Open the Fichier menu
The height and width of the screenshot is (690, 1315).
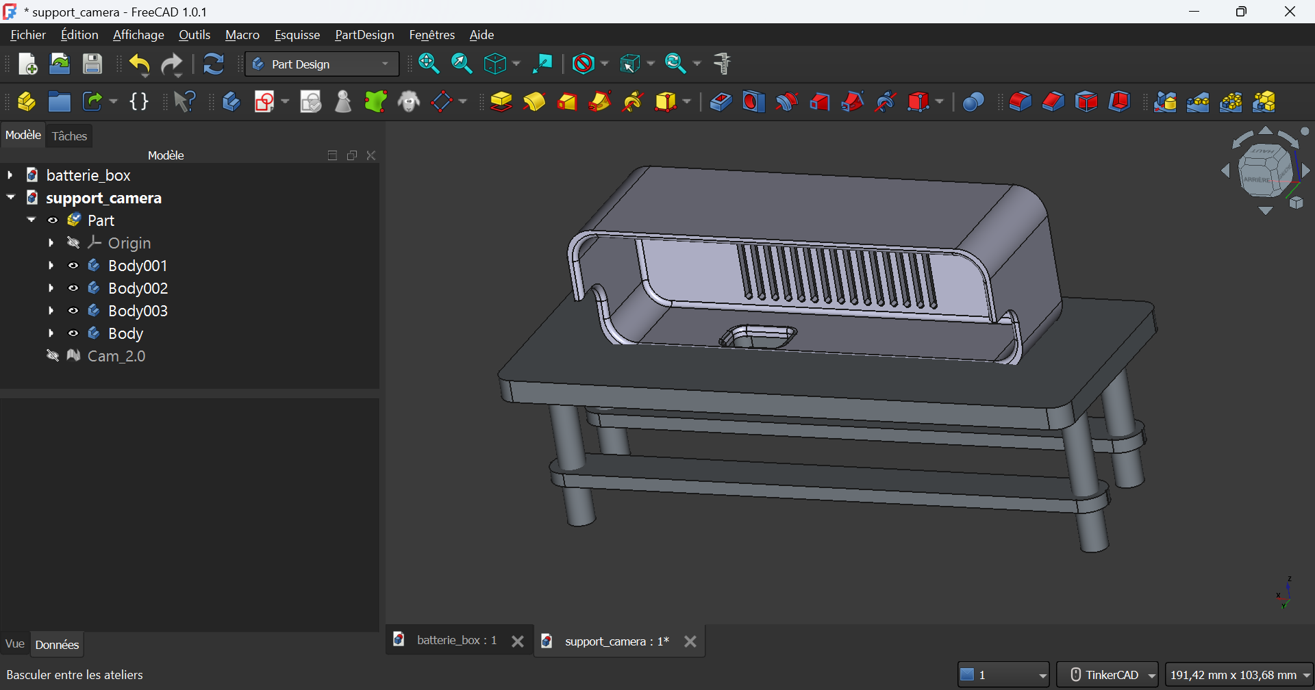[28, 35]
